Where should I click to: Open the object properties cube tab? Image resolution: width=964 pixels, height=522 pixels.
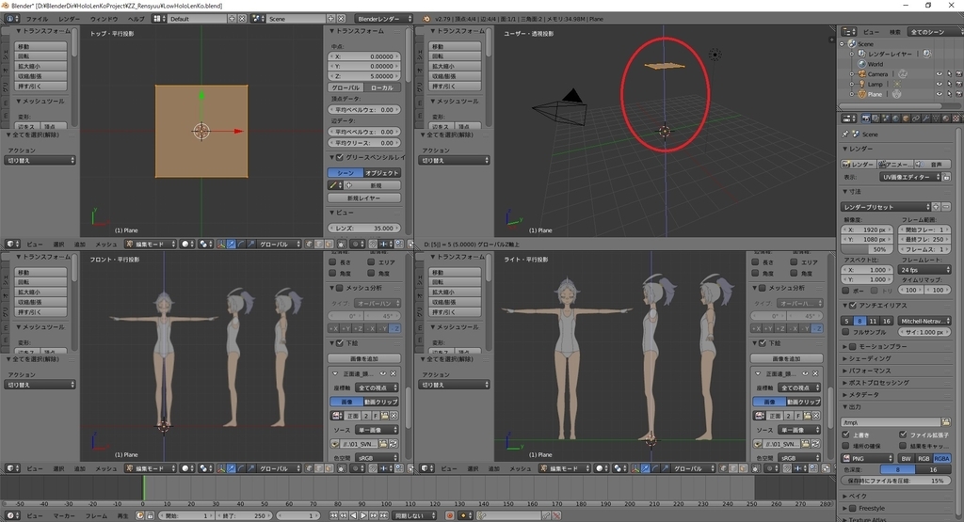[906, 118]
